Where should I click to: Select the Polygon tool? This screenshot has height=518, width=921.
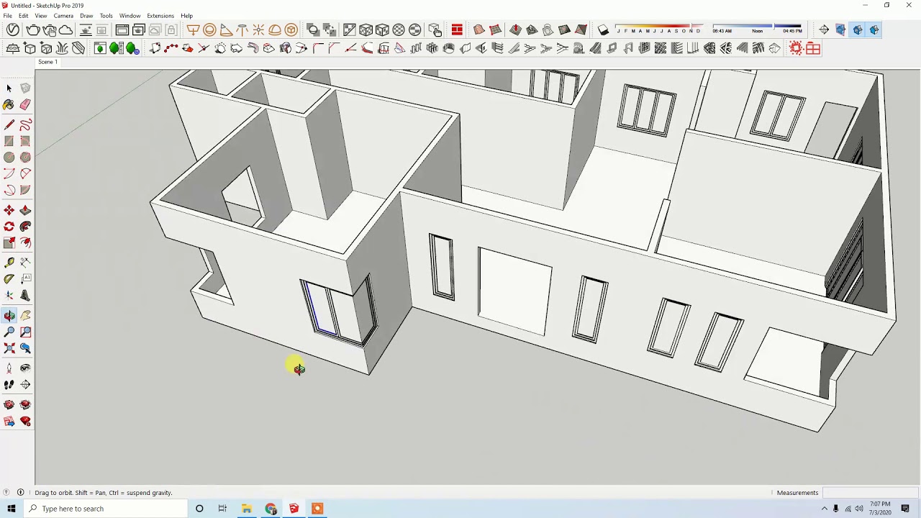coord(25,158)
